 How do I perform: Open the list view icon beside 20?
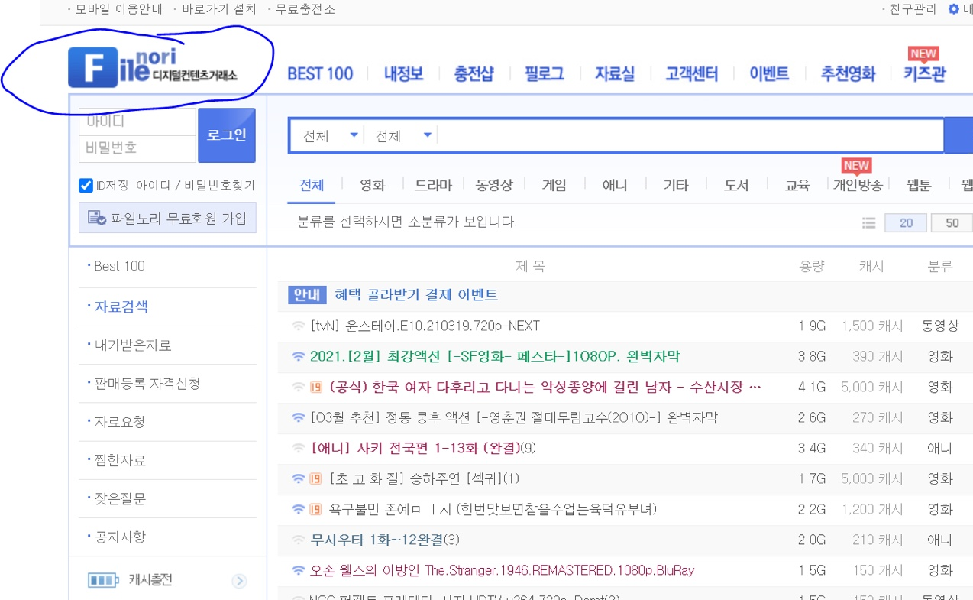point(868,223)
